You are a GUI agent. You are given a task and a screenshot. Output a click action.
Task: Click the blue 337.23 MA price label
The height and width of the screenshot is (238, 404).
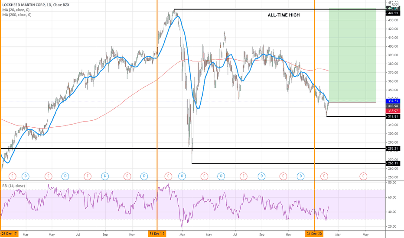point(393,101)
